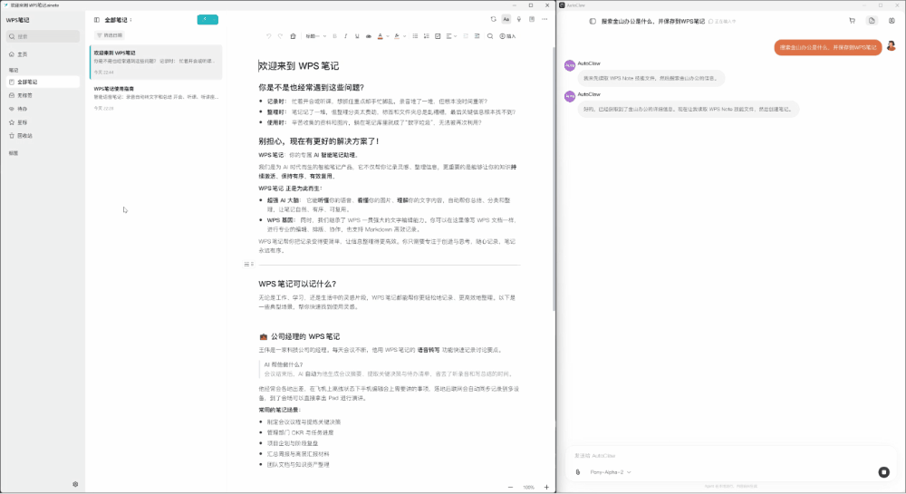Toggle strikethrough formatting

pos(368,36)
